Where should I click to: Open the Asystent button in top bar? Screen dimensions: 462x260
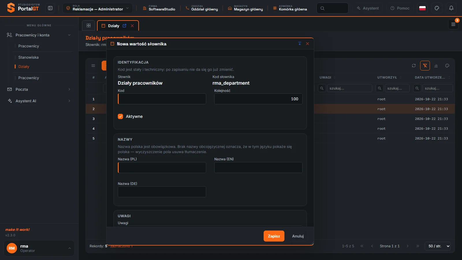(368, 8)
